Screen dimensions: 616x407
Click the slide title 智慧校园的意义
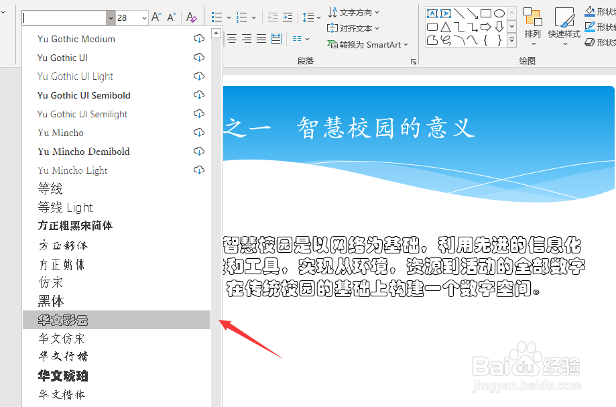pos(385,128)
